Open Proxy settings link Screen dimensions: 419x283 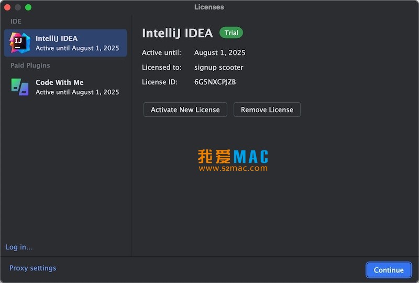tap(32, 268)
